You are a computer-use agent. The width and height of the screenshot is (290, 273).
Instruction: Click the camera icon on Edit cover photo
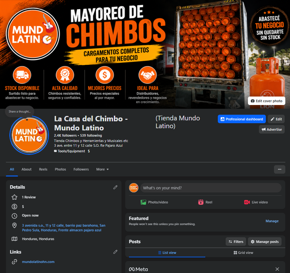click(252, 101)
